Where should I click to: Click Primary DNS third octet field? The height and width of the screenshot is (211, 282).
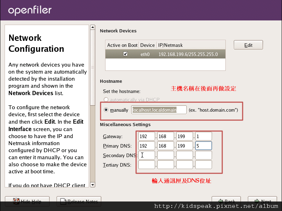coord(185,146)
